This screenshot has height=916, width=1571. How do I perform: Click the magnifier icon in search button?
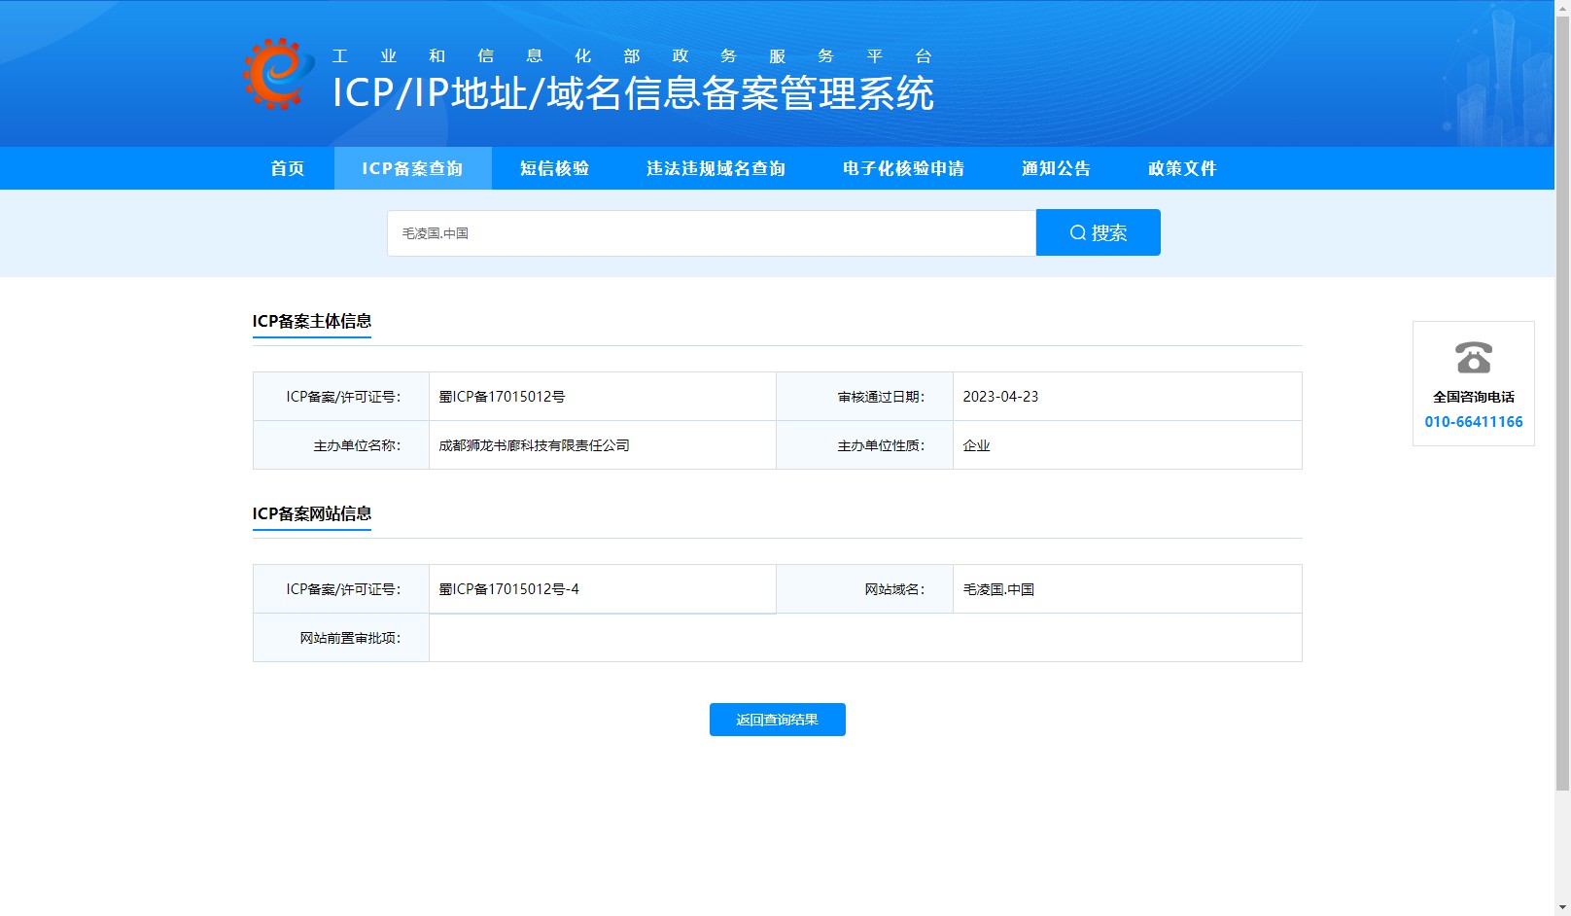pos(1077,232)
